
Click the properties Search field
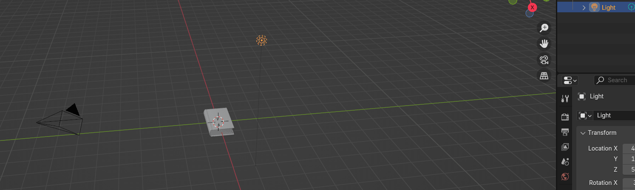(616, 80)
